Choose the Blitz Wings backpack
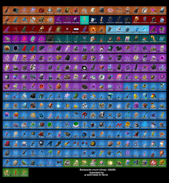 tap(67, 106)
